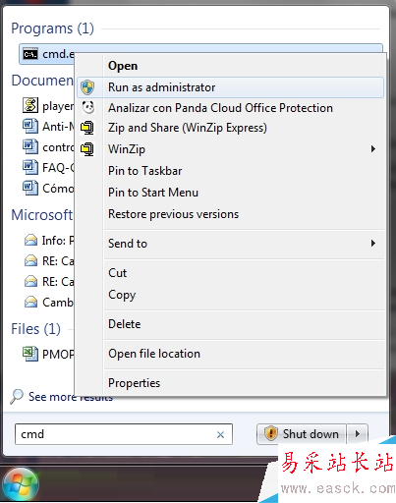This screenshot has height=503, width=396.
Task: Choose Open from the context menu
Action: click(x=123, y=66)
